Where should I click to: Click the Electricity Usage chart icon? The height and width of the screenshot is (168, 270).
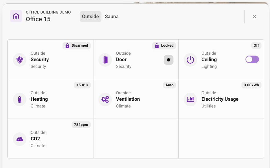190,99
